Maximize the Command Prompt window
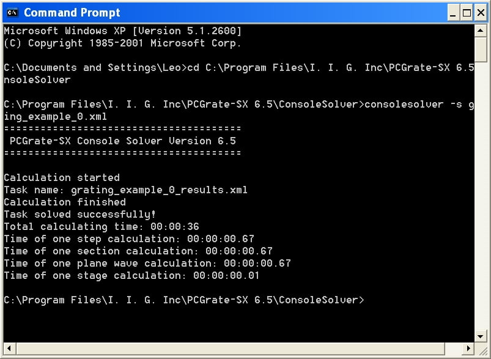Image resolution: width=491 pixels, height=359 pixels. tap(467, 13)
